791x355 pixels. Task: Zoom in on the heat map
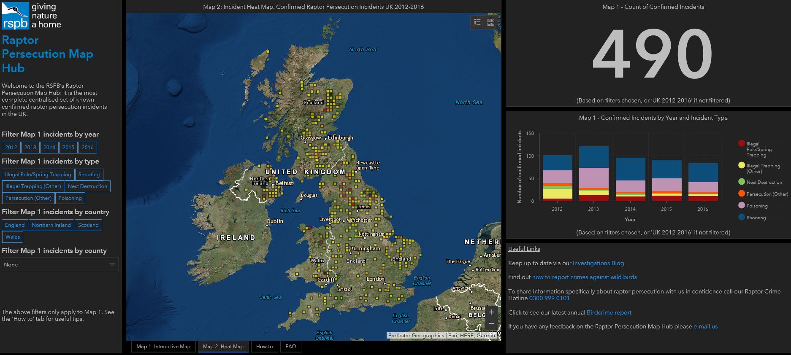pos(491,312)
